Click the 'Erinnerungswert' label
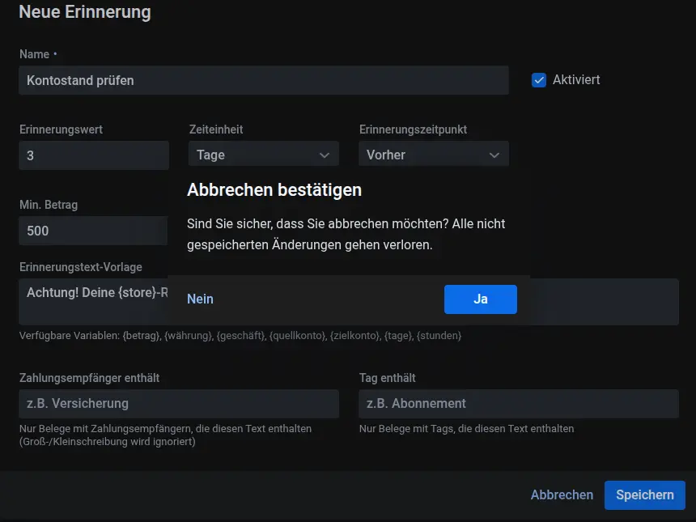 point(61,129)
